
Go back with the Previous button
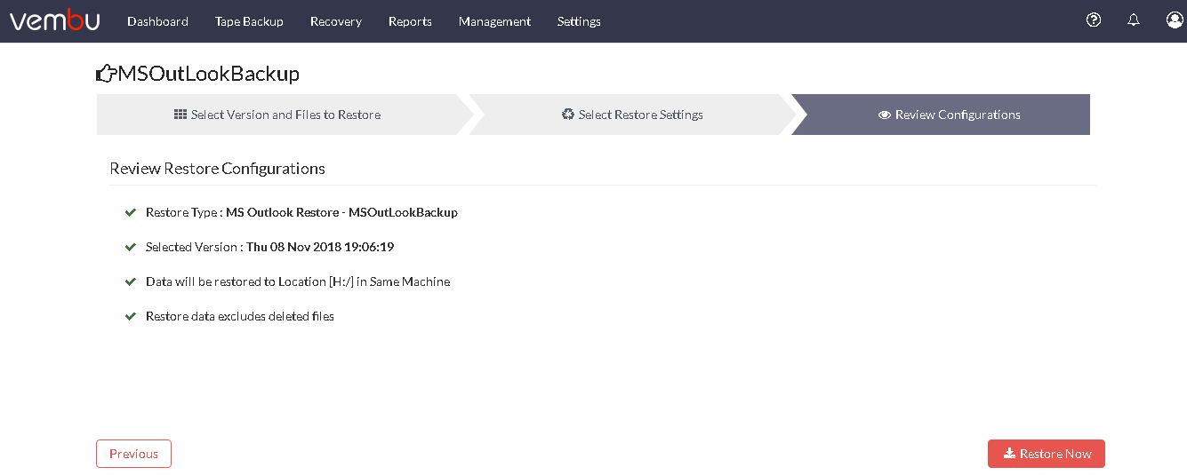(133, 454)
